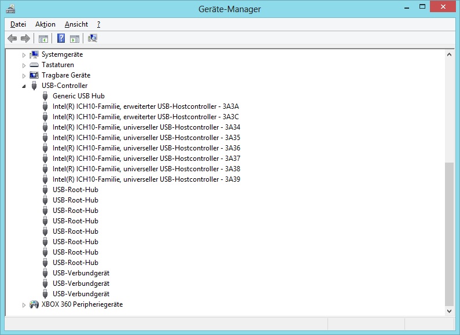Click the Forward arrow toolbar icon
This screenshot has width=460, height=335.
pos(25,38)
